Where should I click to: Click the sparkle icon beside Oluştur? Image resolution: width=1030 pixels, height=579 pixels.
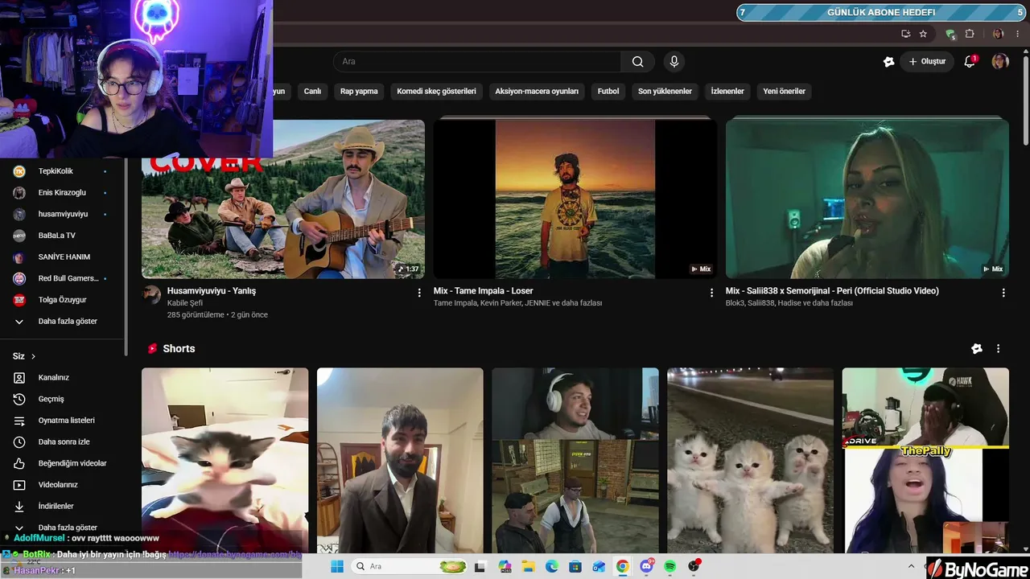888,62
